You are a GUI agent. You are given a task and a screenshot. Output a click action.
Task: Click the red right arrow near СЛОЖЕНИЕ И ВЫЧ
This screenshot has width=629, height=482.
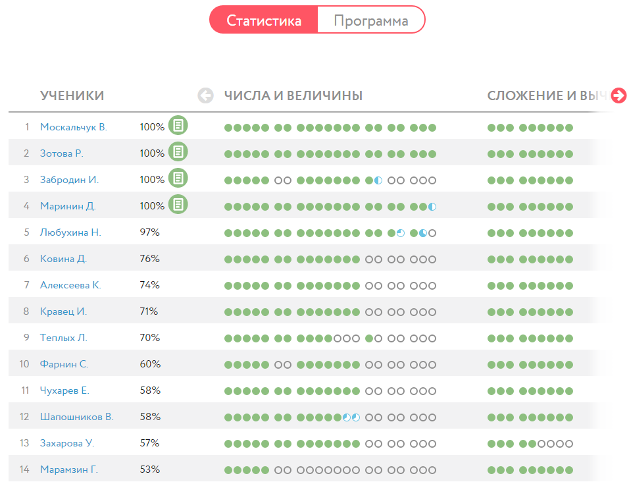pos(618,95)
